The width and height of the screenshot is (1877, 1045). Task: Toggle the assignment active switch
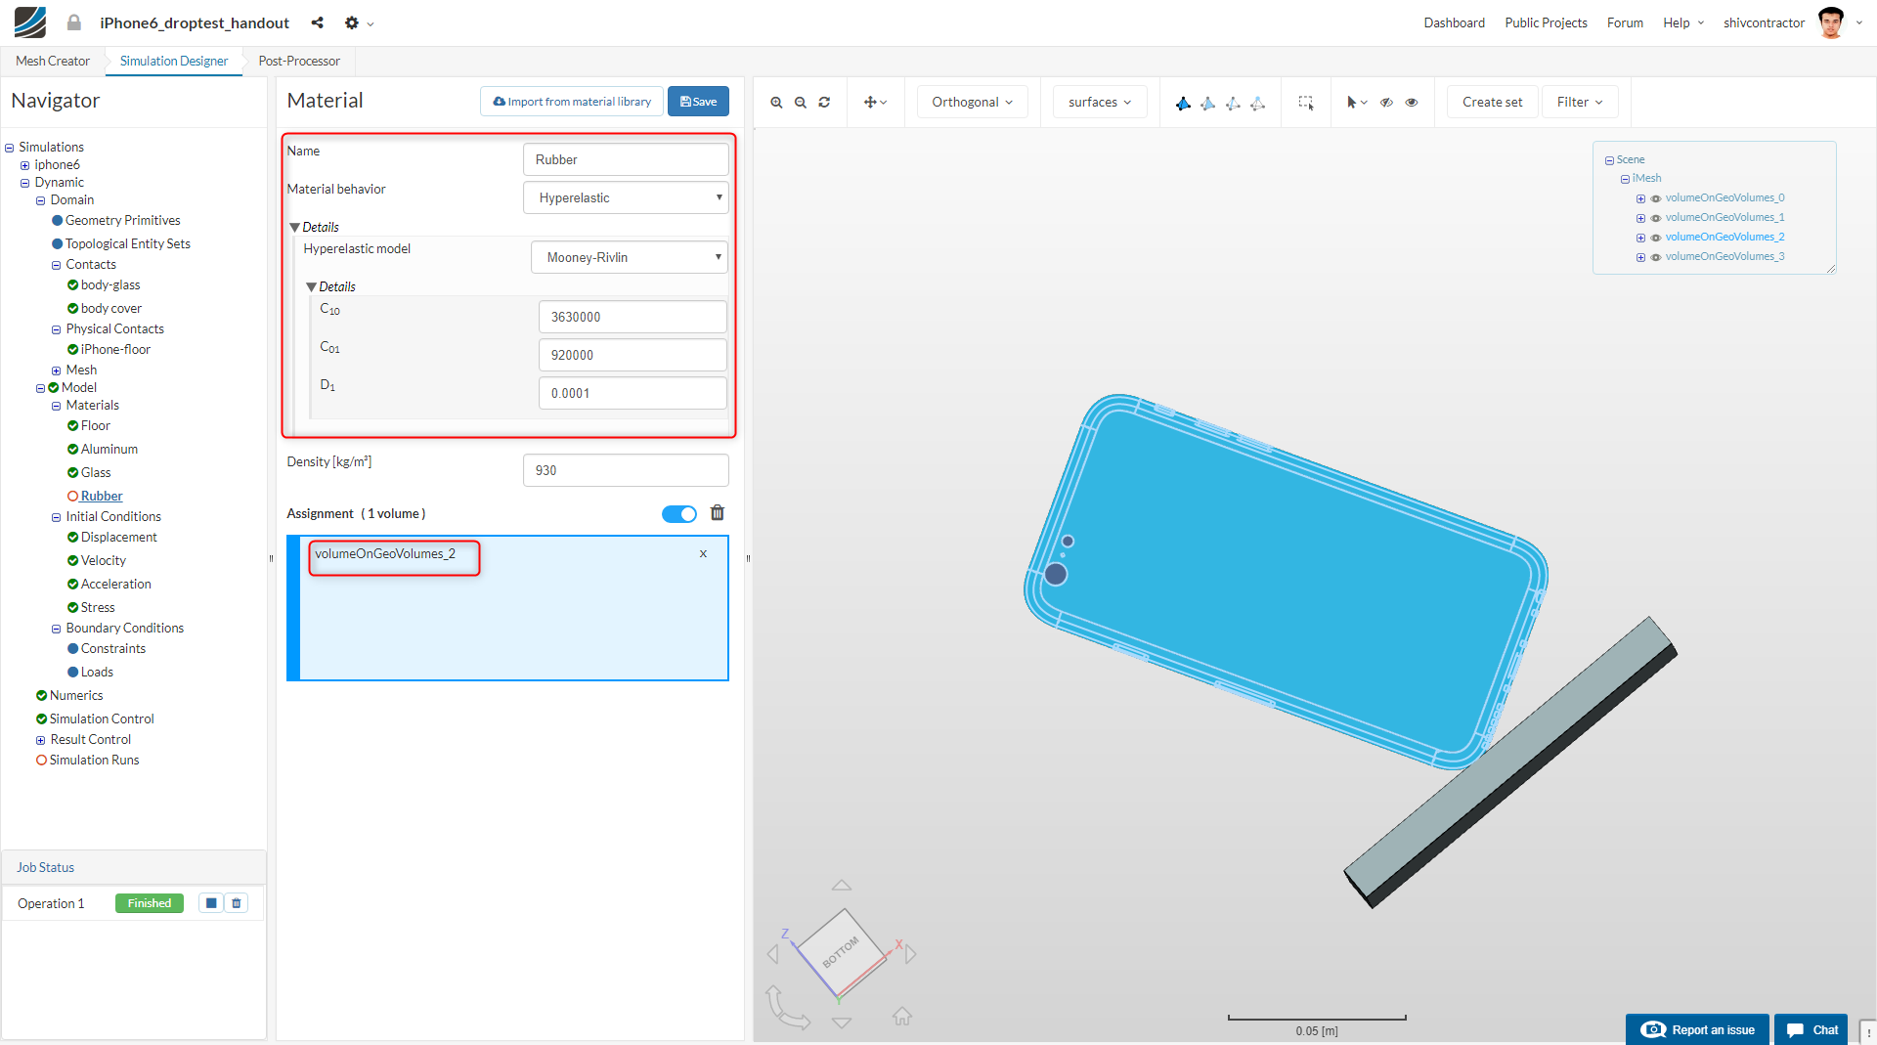(x=679, y=514)
